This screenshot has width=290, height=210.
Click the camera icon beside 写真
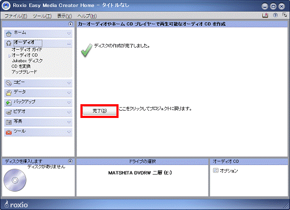tap(8, 122)
